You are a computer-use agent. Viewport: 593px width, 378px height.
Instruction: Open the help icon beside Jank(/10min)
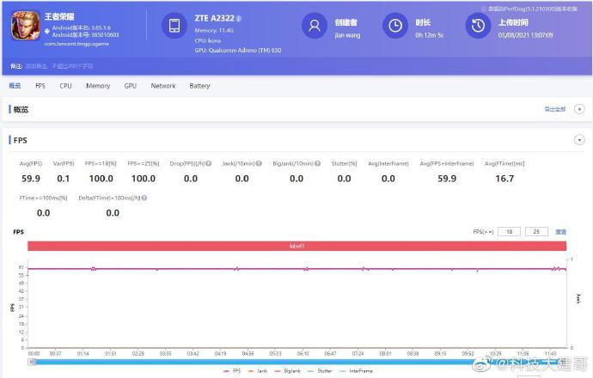(x=259, y=164)
